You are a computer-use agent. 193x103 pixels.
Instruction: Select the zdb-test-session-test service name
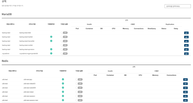point(31,100)
